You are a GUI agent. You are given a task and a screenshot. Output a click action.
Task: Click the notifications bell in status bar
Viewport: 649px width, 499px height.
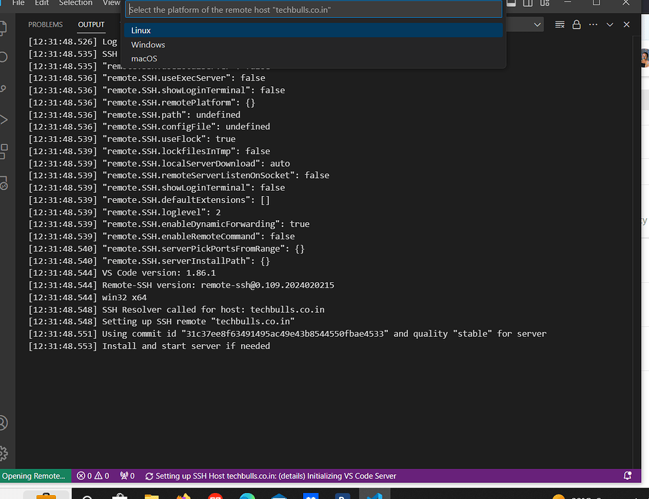point(628,476)
